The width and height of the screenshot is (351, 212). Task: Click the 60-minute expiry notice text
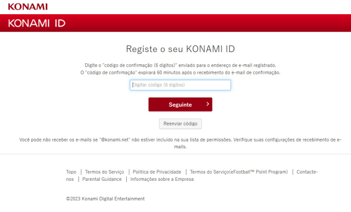point(180,72)
